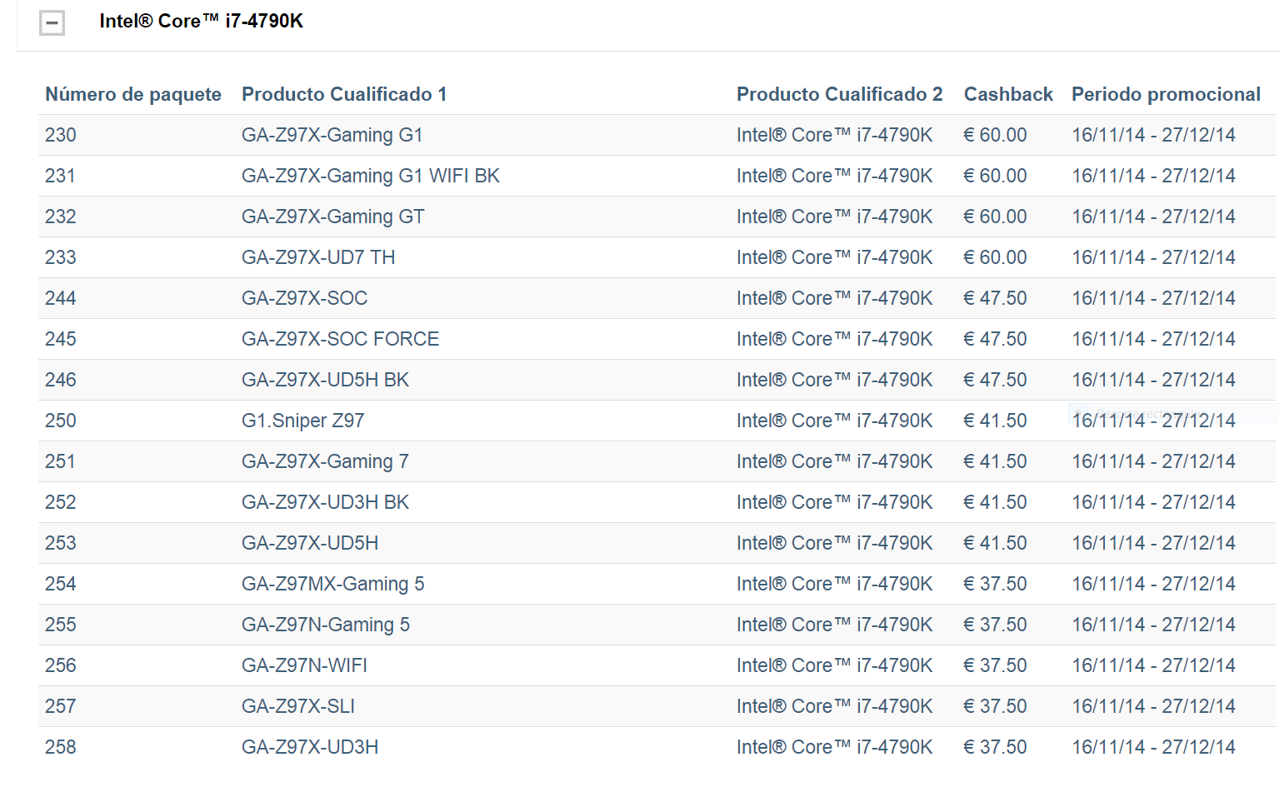Image resolution: width=1279 pixels, height=787 pixels.
Task: Click the Producto Cualificado 1 column header
Action: [344, 94]
